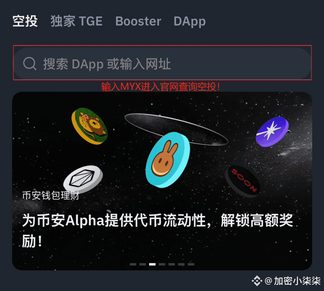324x291 pixels.
Task: Tap the lion coin icon
Action: coord(90,126)
